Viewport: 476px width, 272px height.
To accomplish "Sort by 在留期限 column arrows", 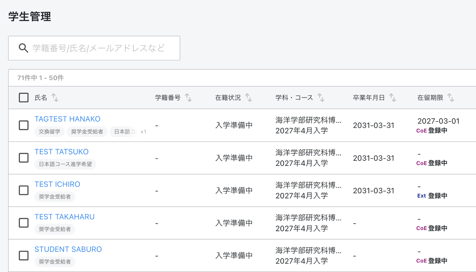I will pyautogui.click(x=451, y=98).
